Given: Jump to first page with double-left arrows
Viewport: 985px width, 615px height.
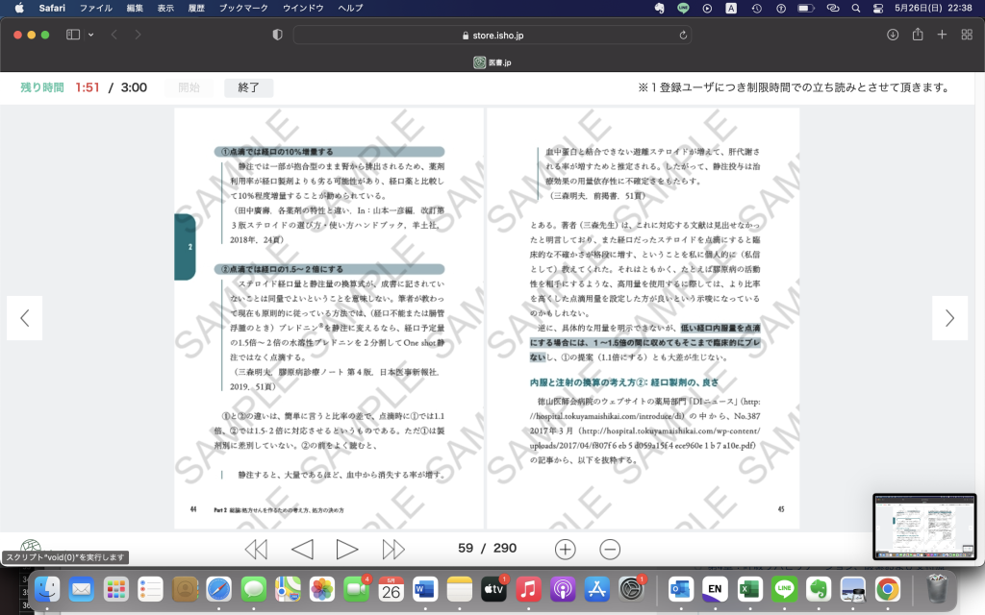Looking at the screenshot, I should point(256,549).
